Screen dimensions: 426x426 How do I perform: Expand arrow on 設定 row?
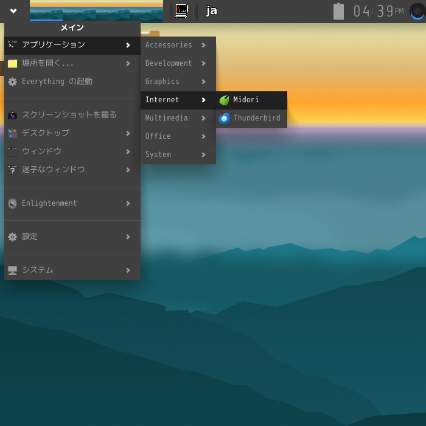[128, 237]
